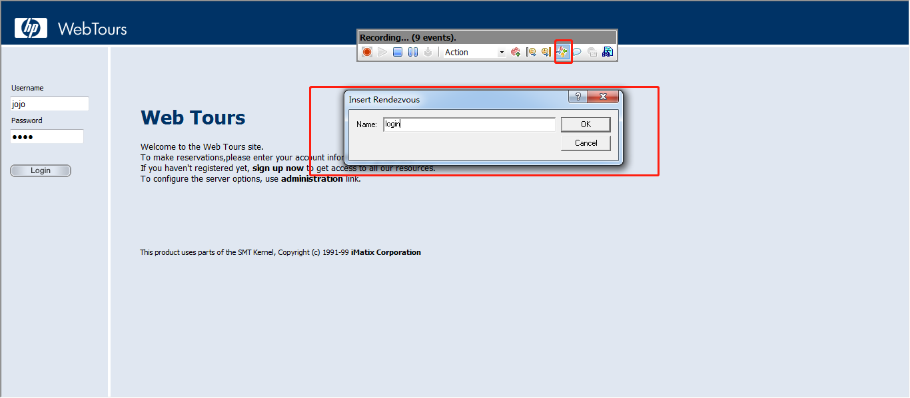Click the grayed download-arrow icon after Pause
Screen dimensions: 910x398
click(x=428, y=52)
